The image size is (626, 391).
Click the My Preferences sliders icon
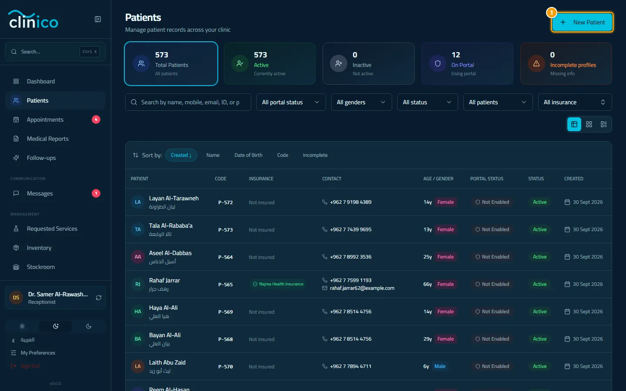[x=13, y=353]
